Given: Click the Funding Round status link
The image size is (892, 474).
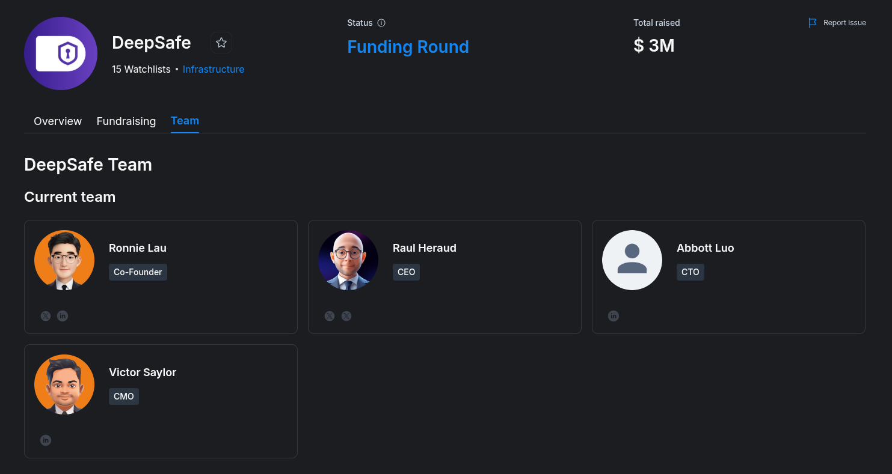Looking at the screenshot, I should coord(408,47).
